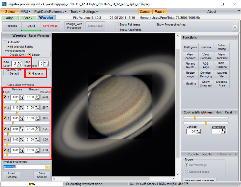Click the Layer 1 Sharpen stepper arrows
241x187 pixels.
click(37, 97)
